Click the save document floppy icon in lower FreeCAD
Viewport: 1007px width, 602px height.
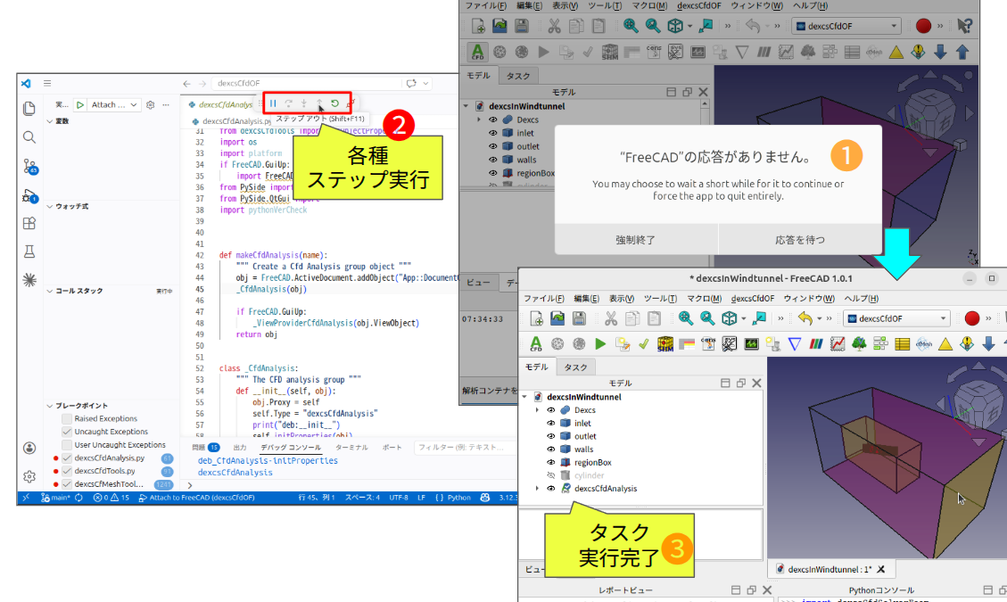(x=580, y=318)
